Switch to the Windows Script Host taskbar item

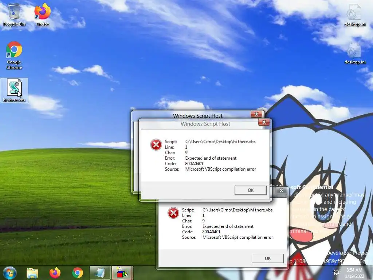pos(100,273)
